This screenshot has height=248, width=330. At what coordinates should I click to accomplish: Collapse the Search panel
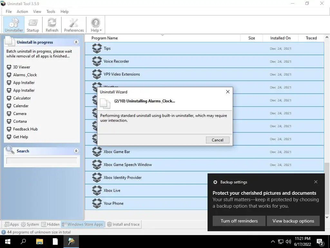[76, 151]
